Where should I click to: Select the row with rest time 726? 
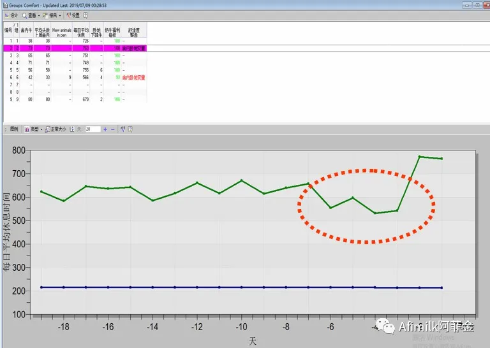(x=75, y=41)
